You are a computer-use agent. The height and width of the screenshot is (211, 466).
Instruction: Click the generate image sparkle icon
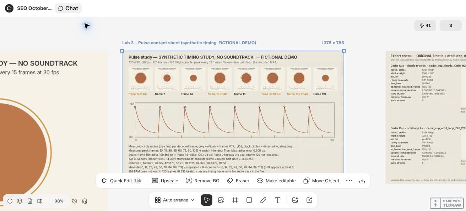pos(295,200)
